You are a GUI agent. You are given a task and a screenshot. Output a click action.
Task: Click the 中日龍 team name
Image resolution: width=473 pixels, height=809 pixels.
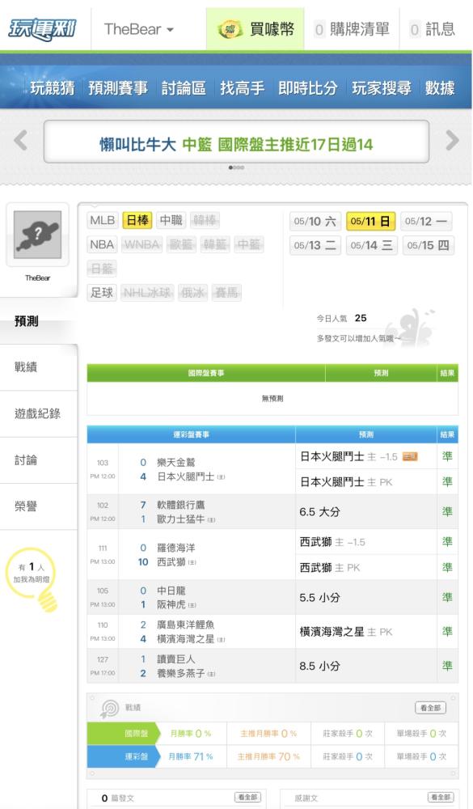click(x=171, y=591)
